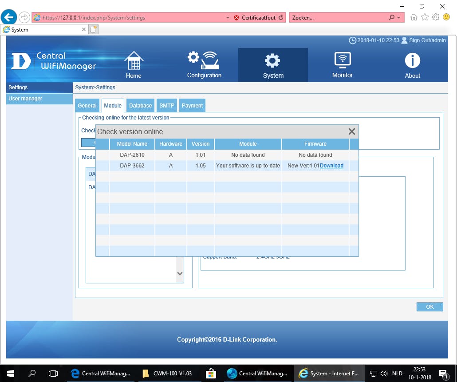Click the network icon in system tray

(374, 373)
